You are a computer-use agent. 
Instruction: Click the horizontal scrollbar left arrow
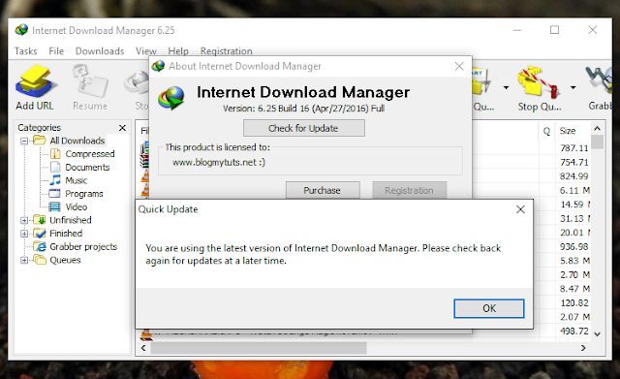tap(143, 348)
